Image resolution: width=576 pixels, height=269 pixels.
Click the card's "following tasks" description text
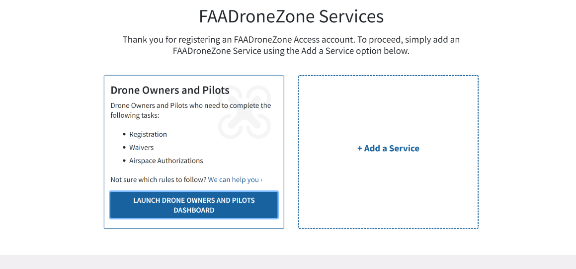pyautogui.click(x=191, y=110)
